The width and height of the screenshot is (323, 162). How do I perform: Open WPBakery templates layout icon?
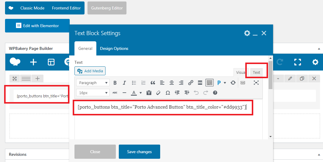point(51,62)
